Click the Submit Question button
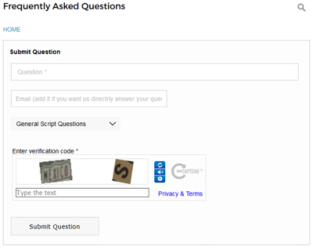313x249 pixels. click(55, 226)
